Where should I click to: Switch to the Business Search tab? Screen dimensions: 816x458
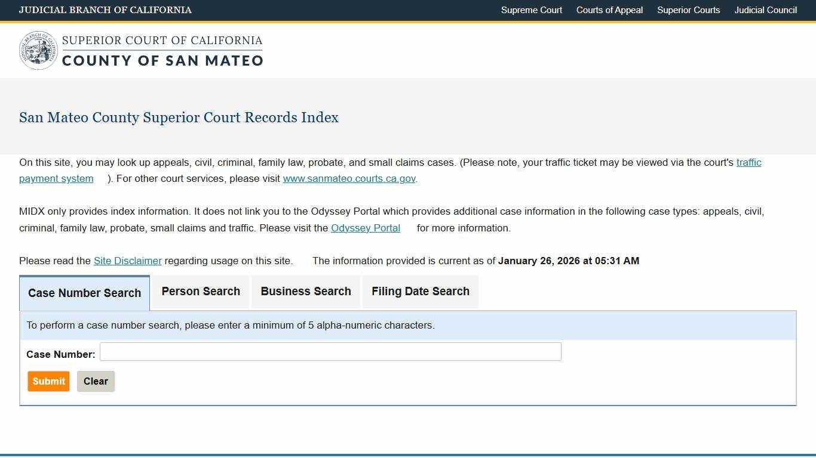pos(305,292)
